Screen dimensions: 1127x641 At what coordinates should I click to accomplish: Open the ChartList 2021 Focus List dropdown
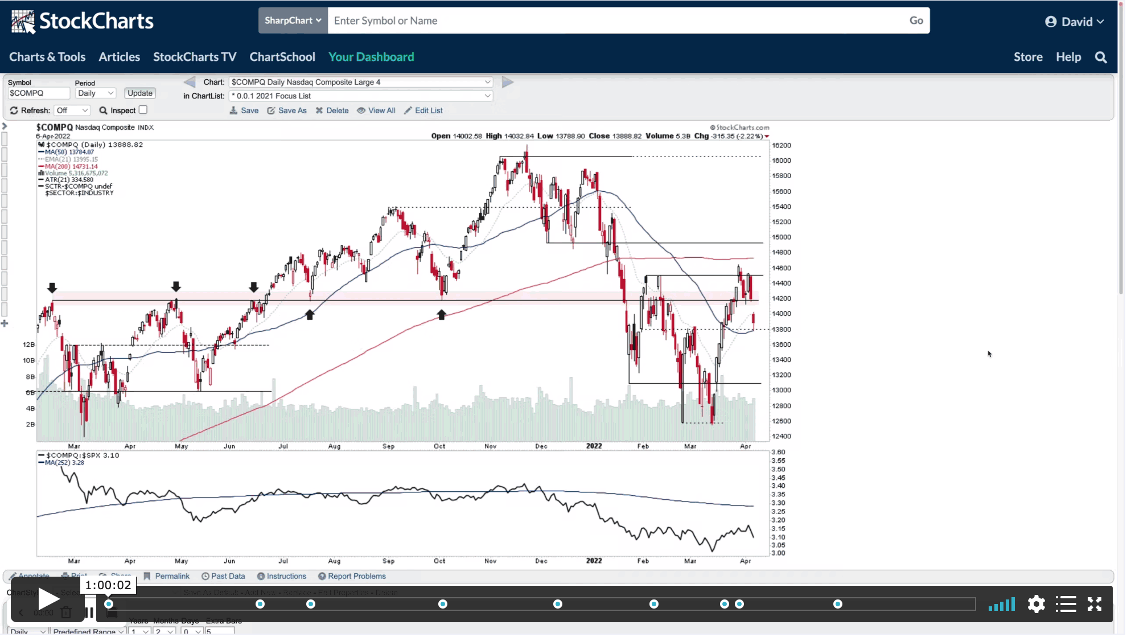pyautogui.click(x=361, y=96)
